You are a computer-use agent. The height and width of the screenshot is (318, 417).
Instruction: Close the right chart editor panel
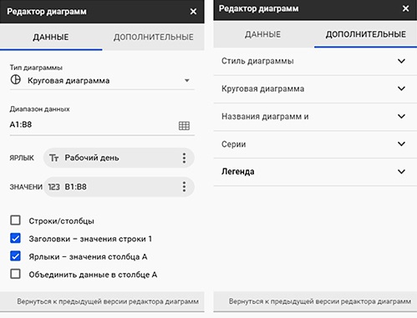(x=405, y=8)
